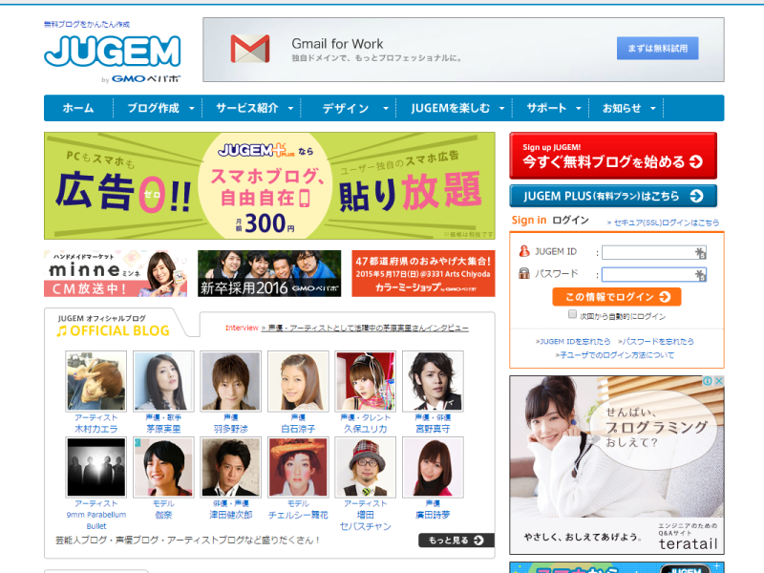Viewport: 764px width, 573px height.
Task: Open 木村カエラ name link
Action: (96, 429)
